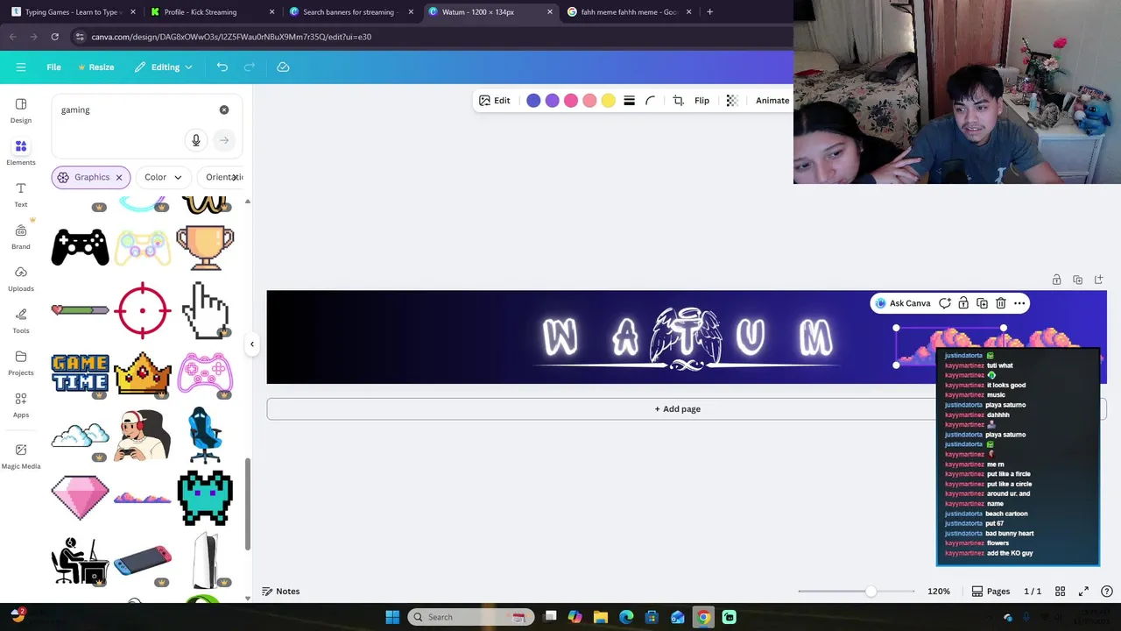Click the lock icon in floating toolbar
This screenshot has width=1121, height=631.
point(963,303)
